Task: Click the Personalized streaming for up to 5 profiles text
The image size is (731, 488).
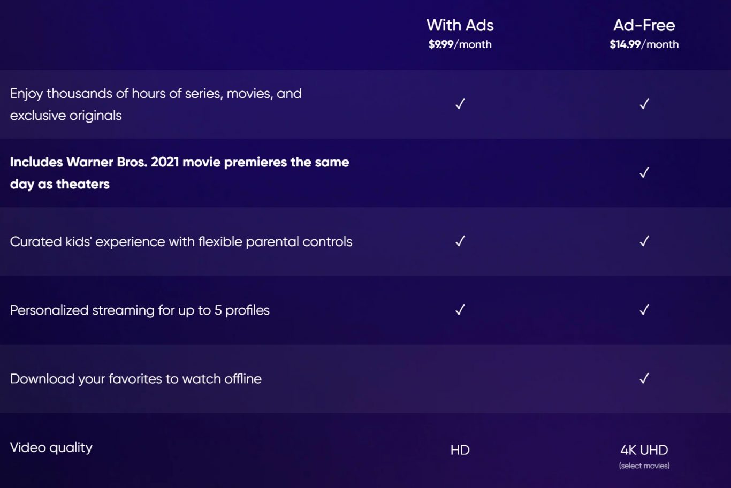Action: [140, 310]
